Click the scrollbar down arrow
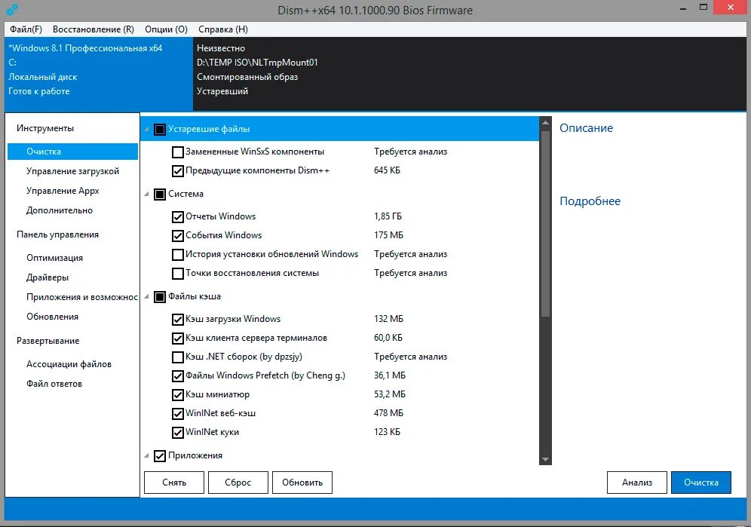Viewport: 751px width, 527px height. pyautogui.click(x=545, y=459)
